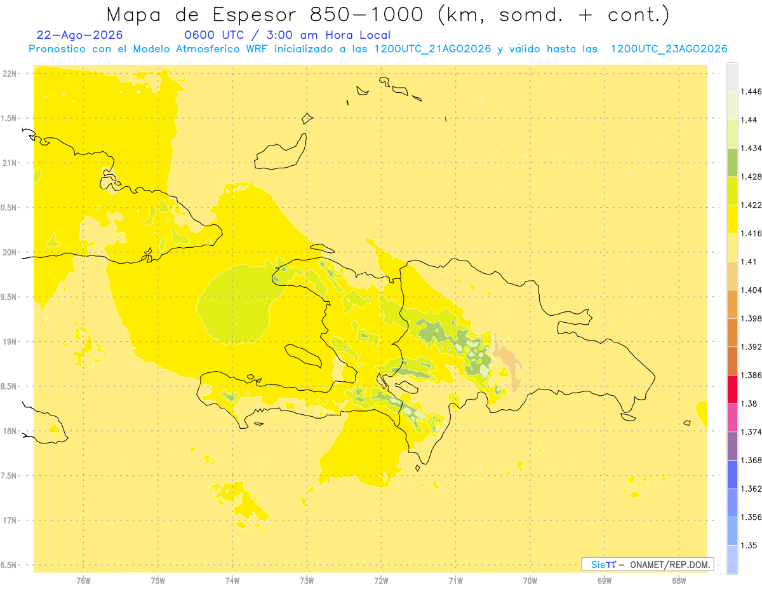Click the legend value 1.446
The image size is (762, 589).
(752, 91)
